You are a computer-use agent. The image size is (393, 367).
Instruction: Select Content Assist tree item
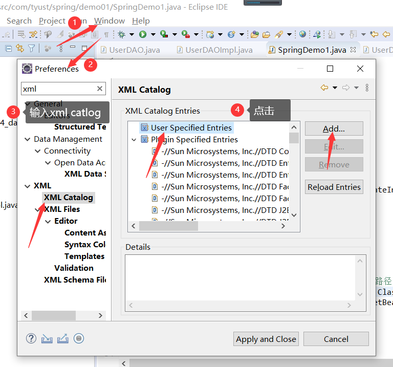(85, 233)
